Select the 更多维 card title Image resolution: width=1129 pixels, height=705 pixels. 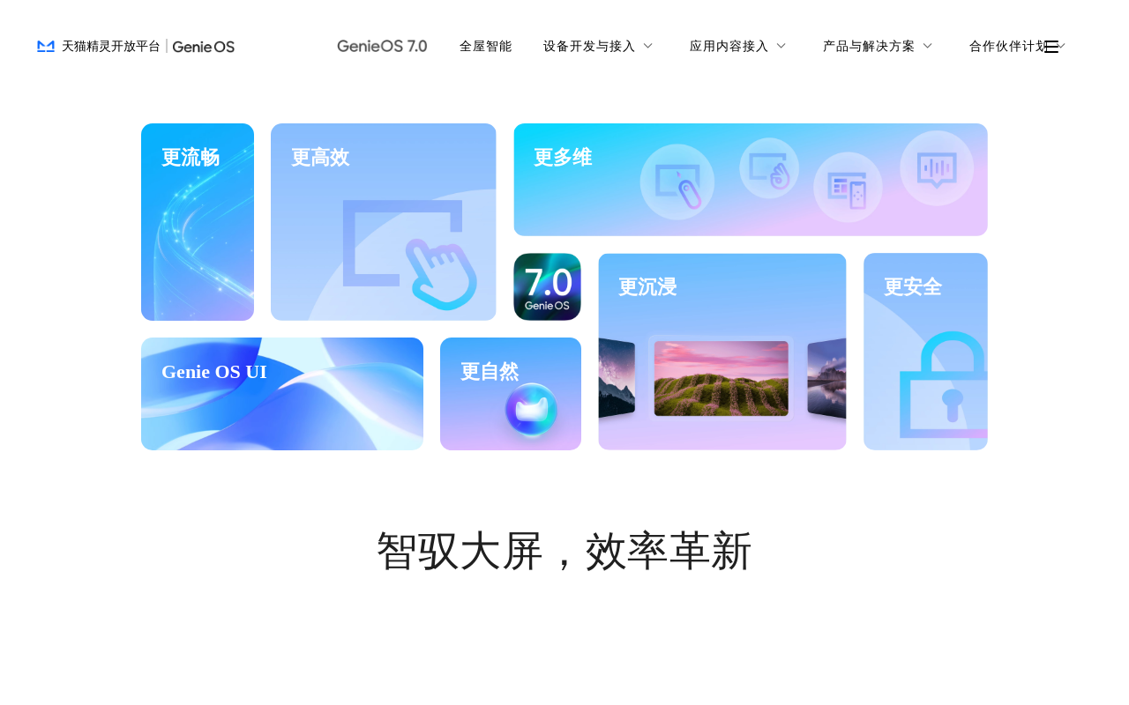click(x=563, y=158)
